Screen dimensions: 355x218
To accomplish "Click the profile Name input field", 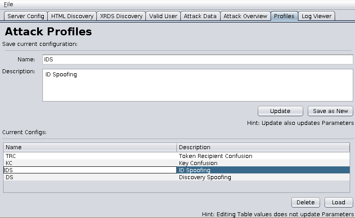I will click(x=198, y=59).
